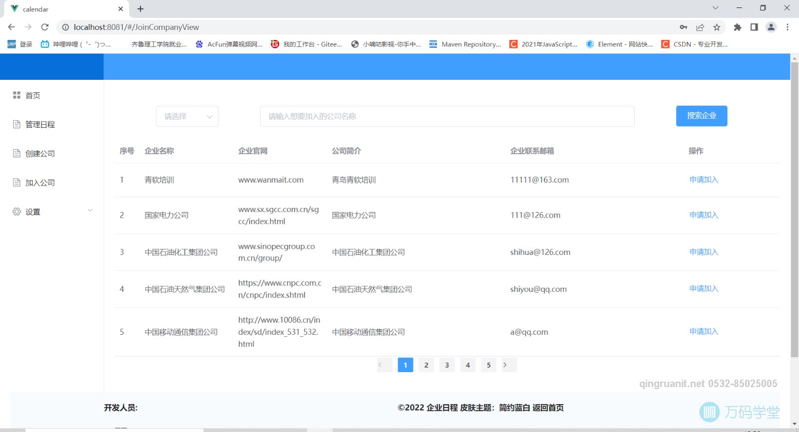Image resolution: width=799 pixels, height=432 pixels.
Task: Open the 请选择 dropdown
Action: (x=187, y=116)
